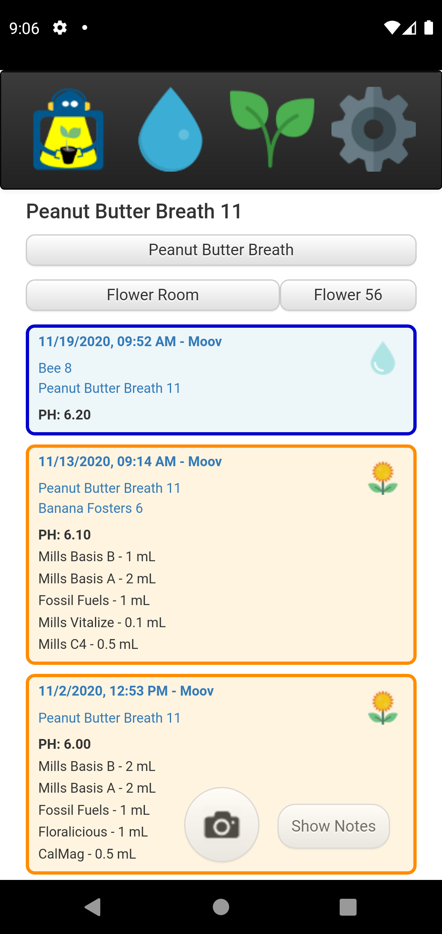Open the Flower 56 stage button
This screenshot has width=442, height=934.
pyautogui.click(x=348, y=295)
